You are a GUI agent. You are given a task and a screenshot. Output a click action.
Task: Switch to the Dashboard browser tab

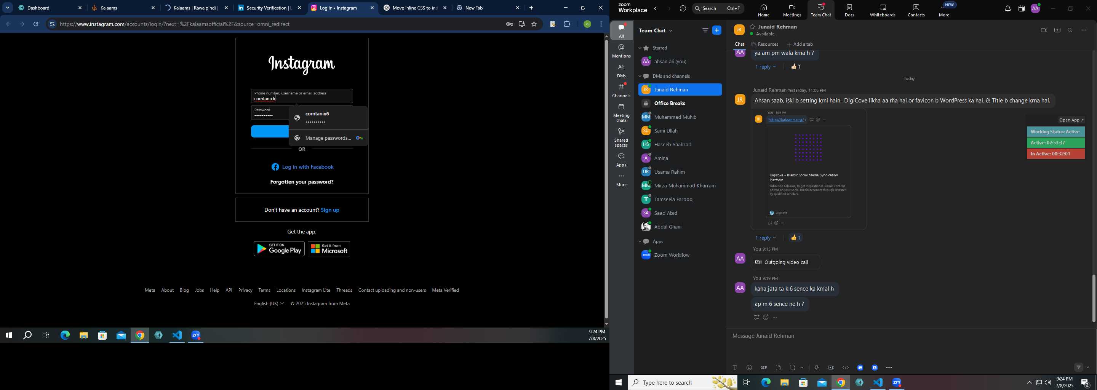(50, 8)
